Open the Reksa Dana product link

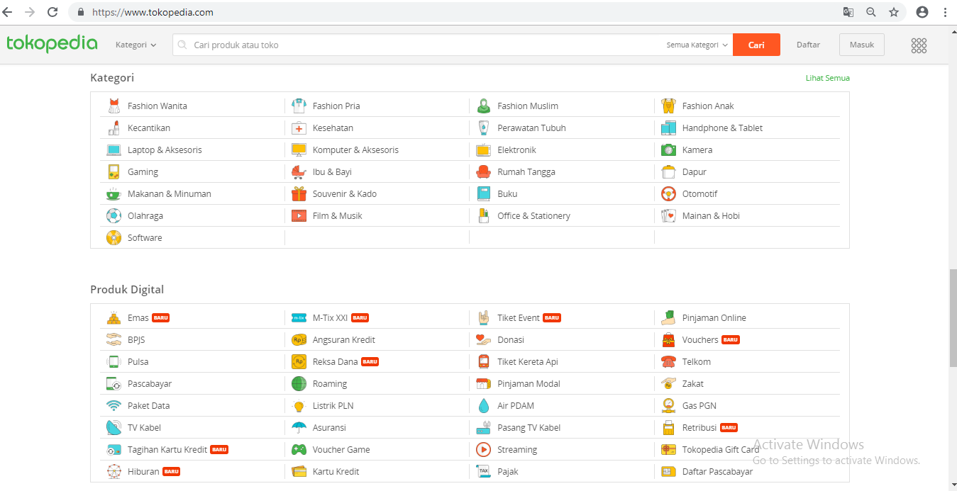click(x=336, y=362)
